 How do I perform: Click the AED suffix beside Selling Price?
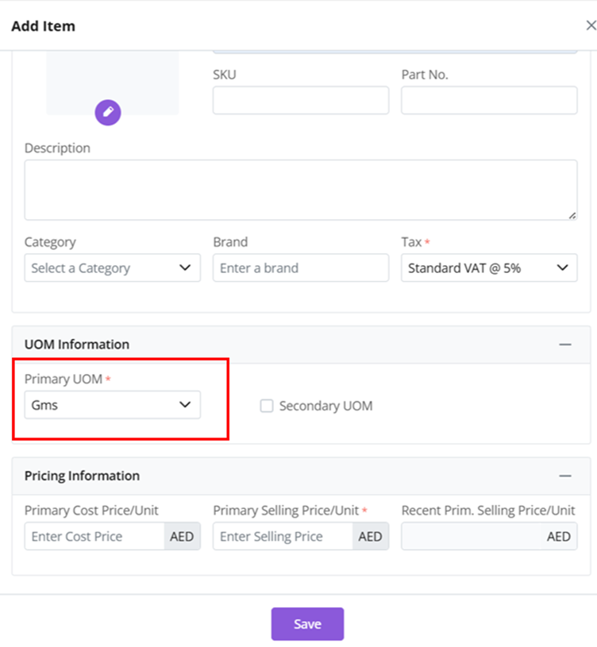tap(370, 537)
